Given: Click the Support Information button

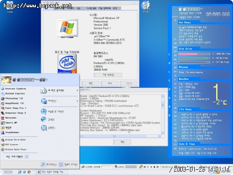Looking at the screenshot, I should click(x=108, y=75).
